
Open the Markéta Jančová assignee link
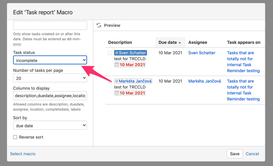(205, 81)
